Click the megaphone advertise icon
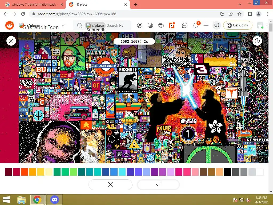273x205 pixels. coord(216,25)
